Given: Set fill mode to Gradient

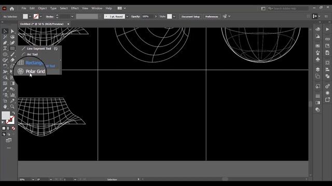Looking at the screenshot, I should click(x=8, y=128).
